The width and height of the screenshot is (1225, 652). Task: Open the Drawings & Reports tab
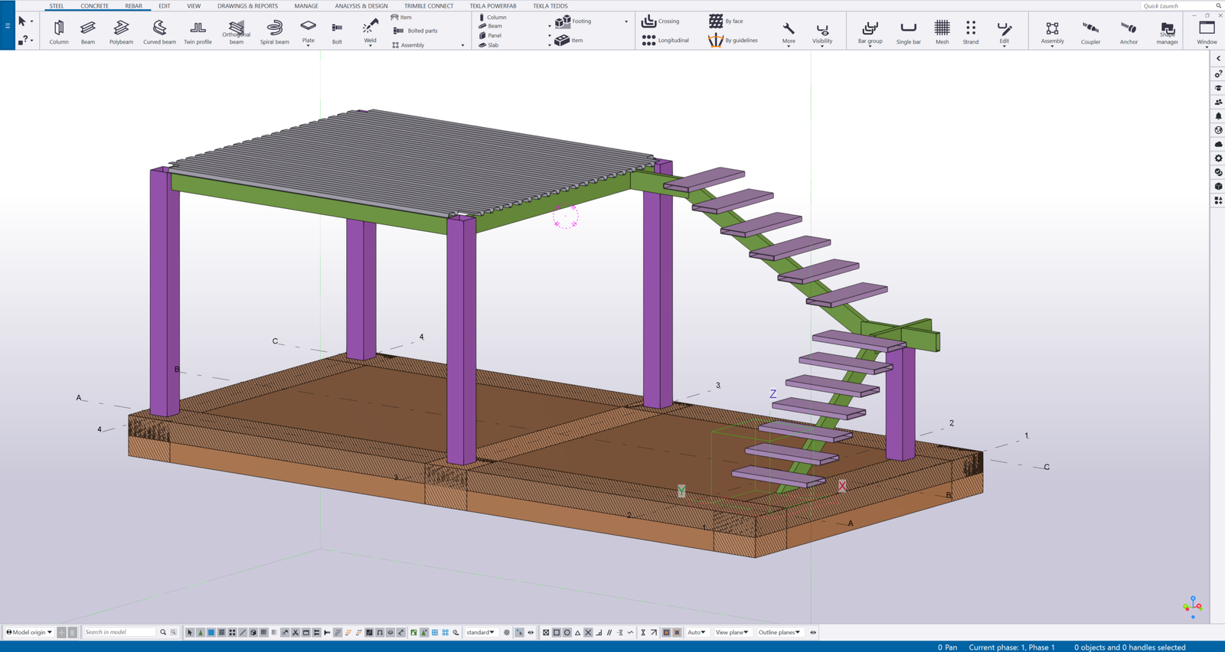click(247, 6)
